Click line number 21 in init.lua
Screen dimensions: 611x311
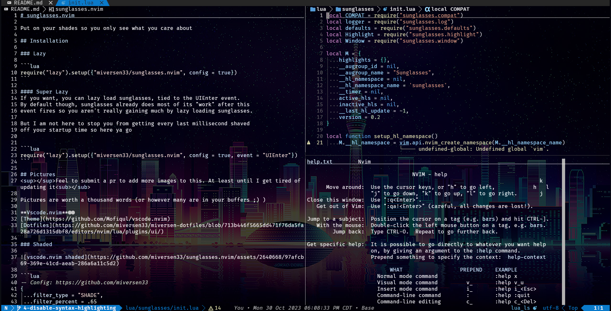tap(320, 142)
